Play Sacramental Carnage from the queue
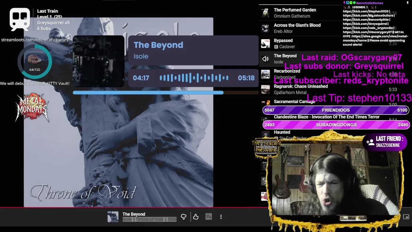This screenshot has height=232, width=412. [x=295, y=101]
